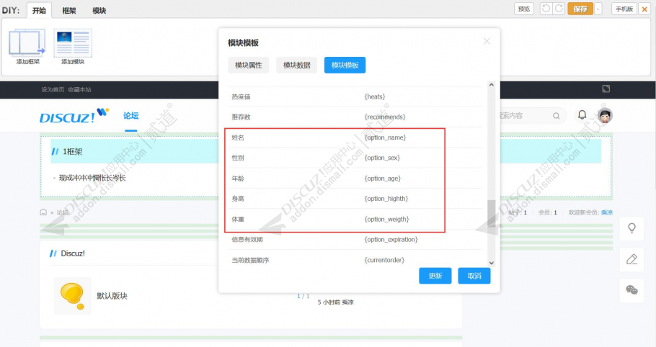Open the dropdown arrow next to 保存
The image size is (656, 347).
pyautogui.click(x=598, y=9)
